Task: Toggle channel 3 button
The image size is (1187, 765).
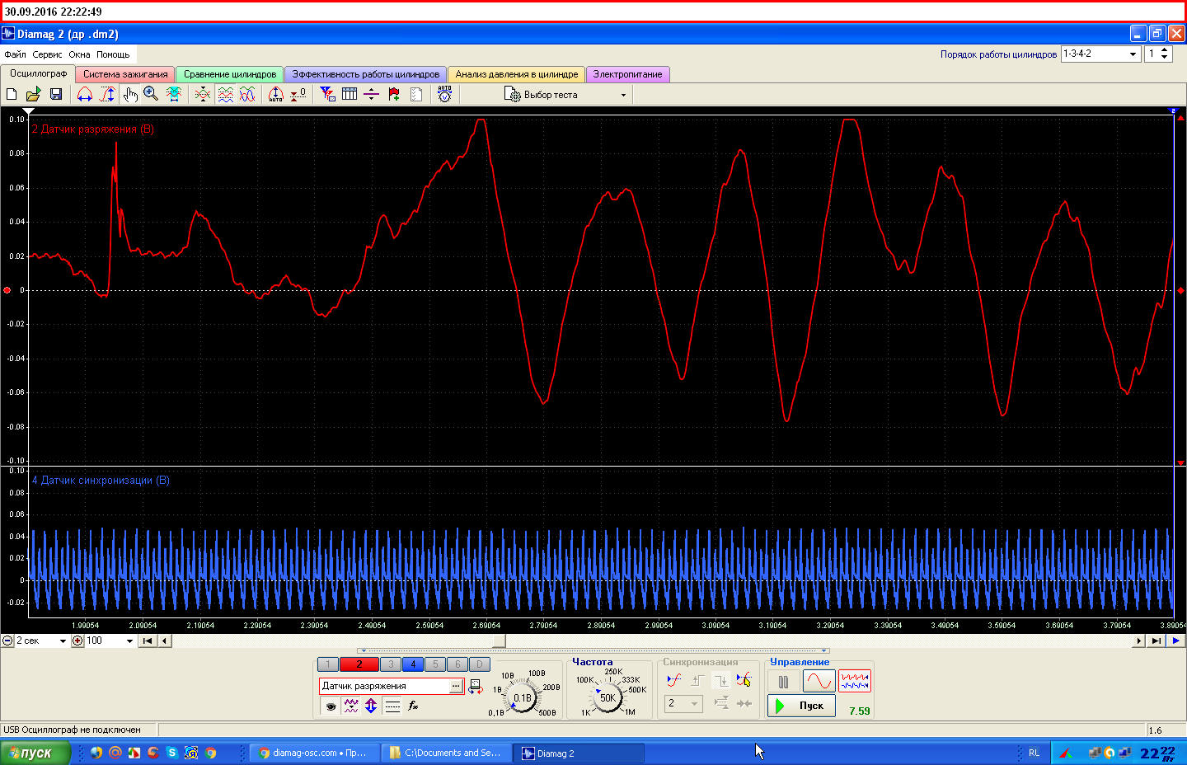Action: click(391, 664)
